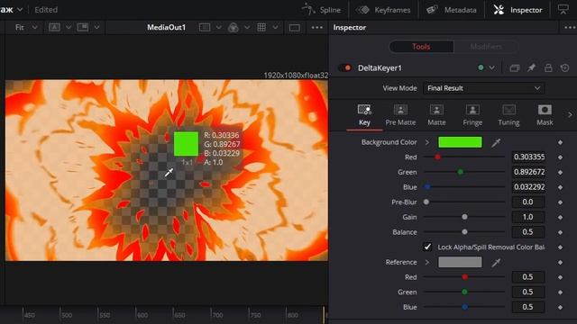Toggle keyframe diamond for Reference Blue

click(561, 308)
